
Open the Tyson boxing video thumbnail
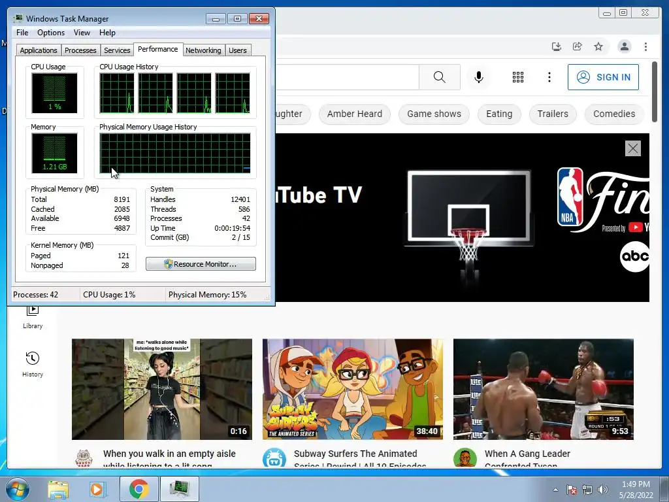543,389
